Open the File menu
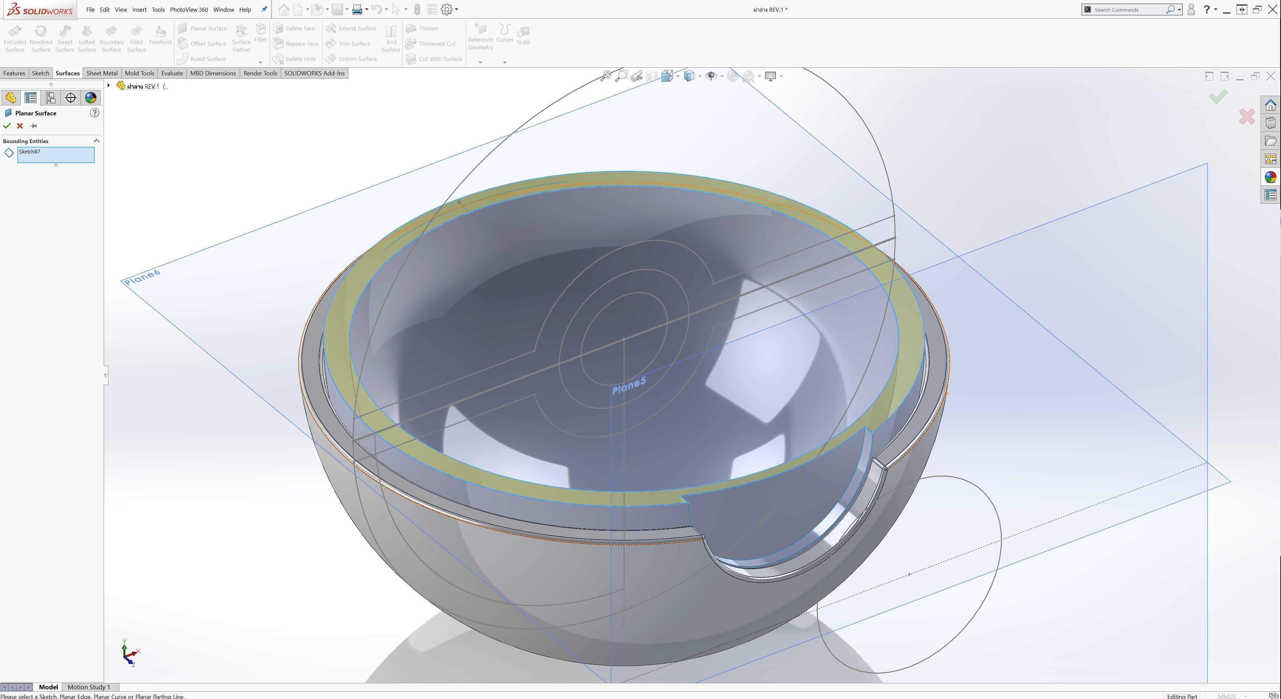1281x699 pixels. 90,9
